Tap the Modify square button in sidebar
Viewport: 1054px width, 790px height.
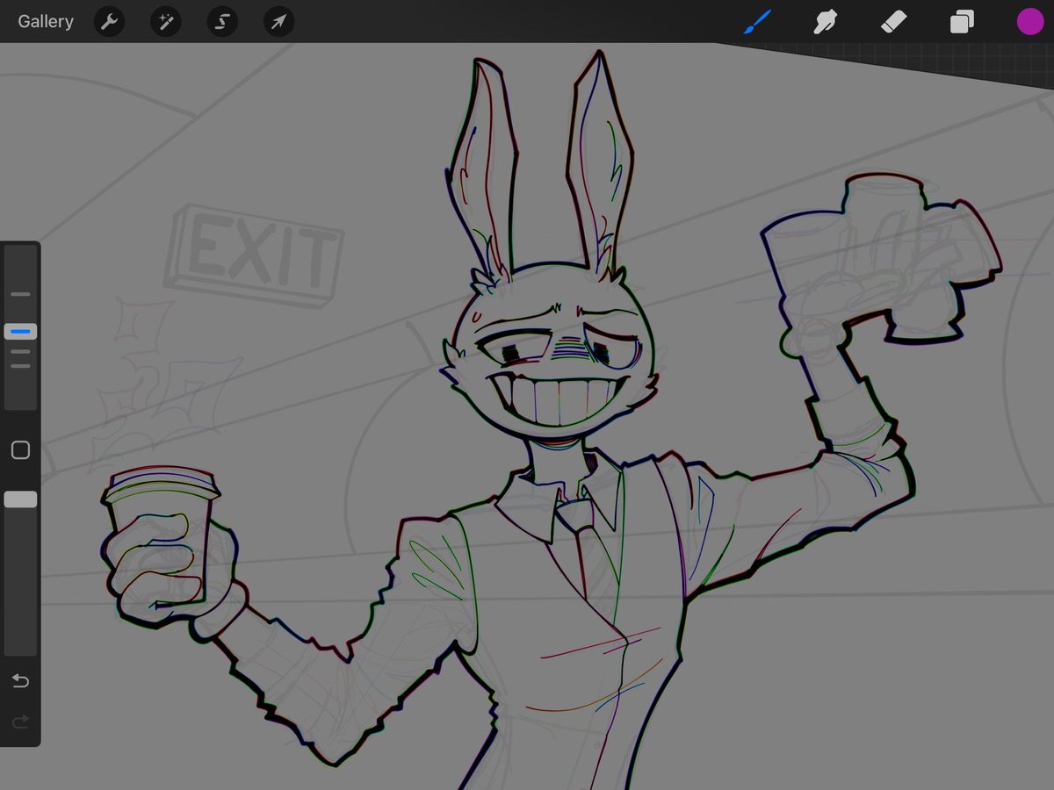pyautogui.click(x=20, y=450)
